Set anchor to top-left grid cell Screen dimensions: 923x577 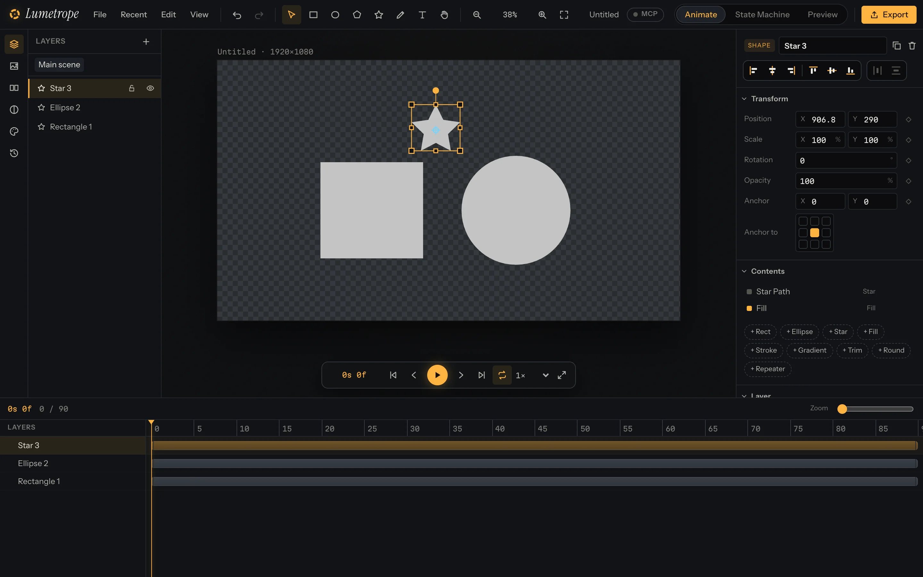pyautogui.click(x=803, y=221)
